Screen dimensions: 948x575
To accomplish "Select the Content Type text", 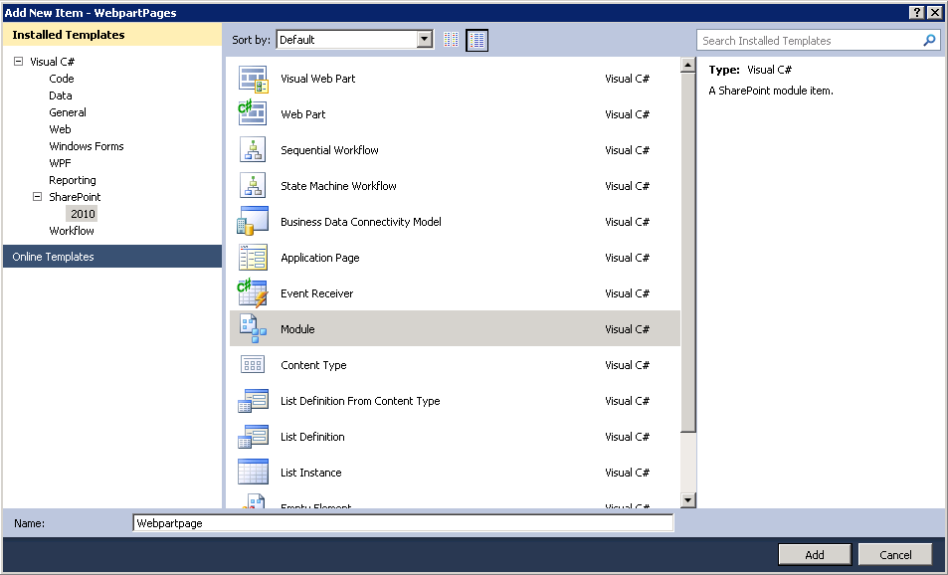I will [313, 365].
